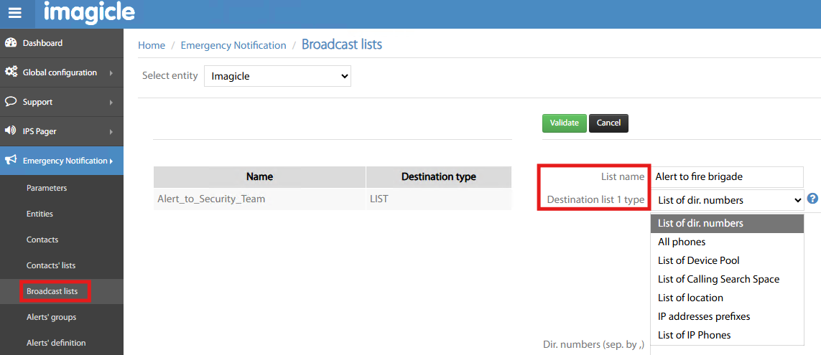This screenshot has width=821, height=355.
Task: Click the List name text field
Action: coord(726,176)
